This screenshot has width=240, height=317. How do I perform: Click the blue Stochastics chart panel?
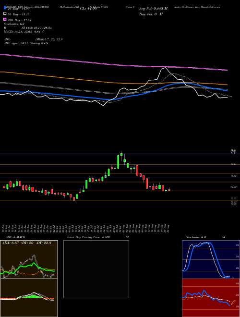pos(211,259)
